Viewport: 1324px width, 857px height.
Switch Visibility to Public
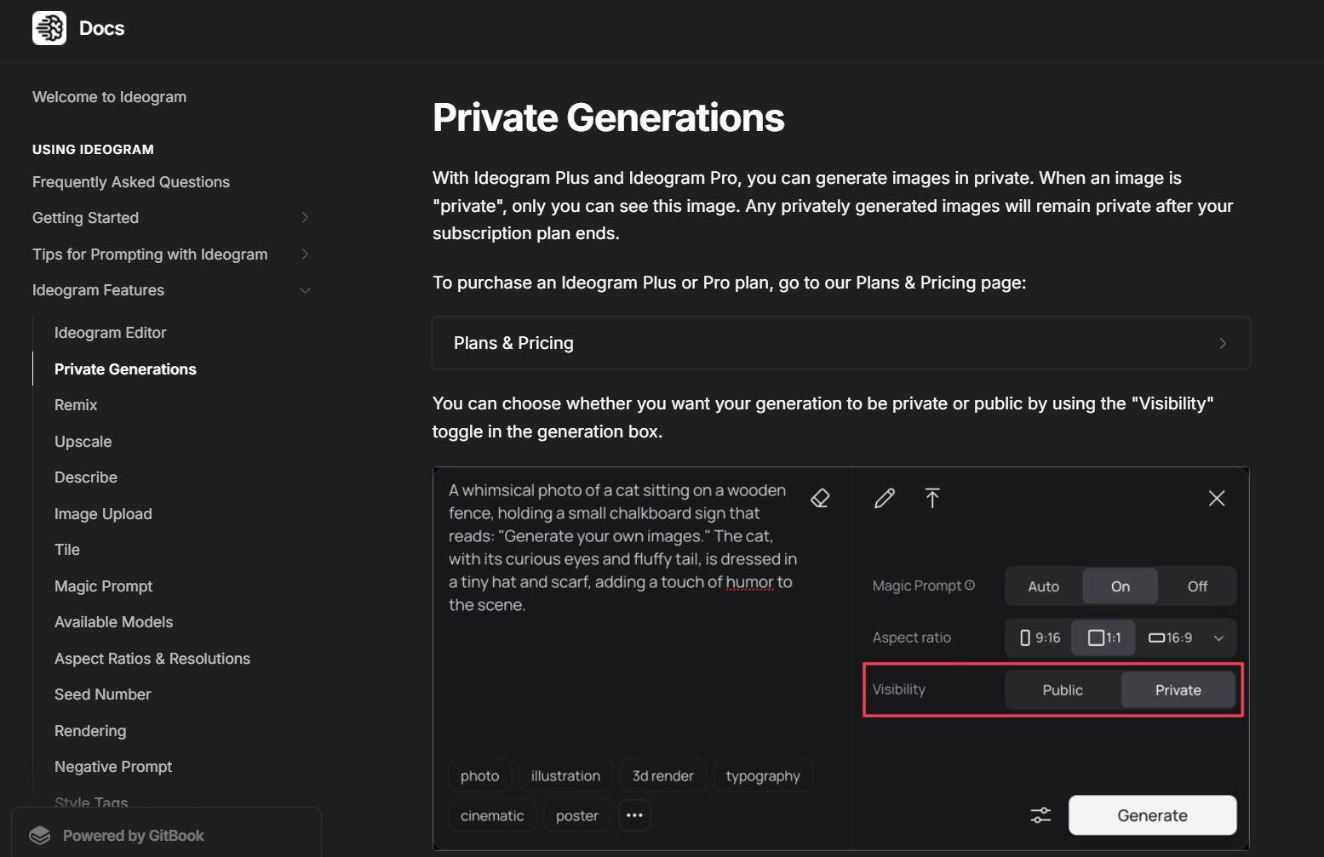point(1062,689)
